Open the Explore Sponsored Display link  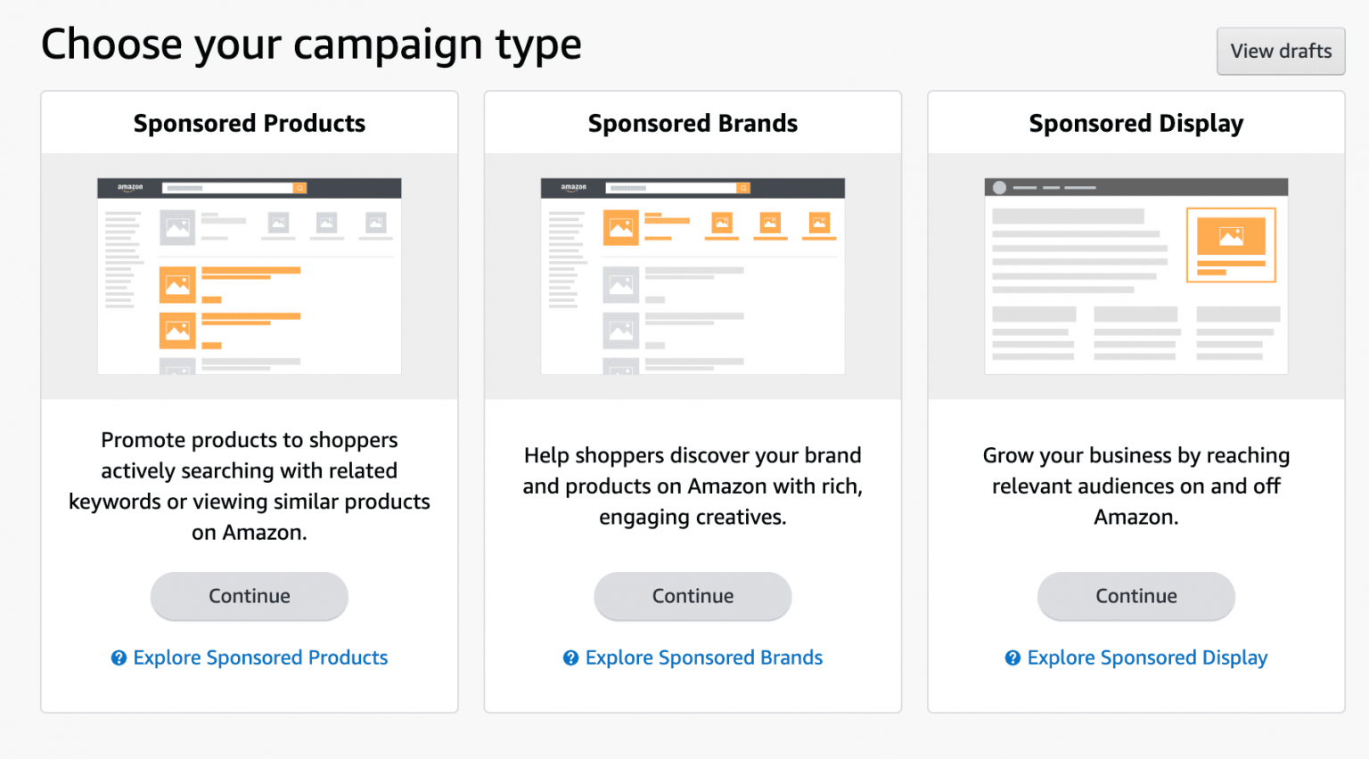coord(1147,657)
